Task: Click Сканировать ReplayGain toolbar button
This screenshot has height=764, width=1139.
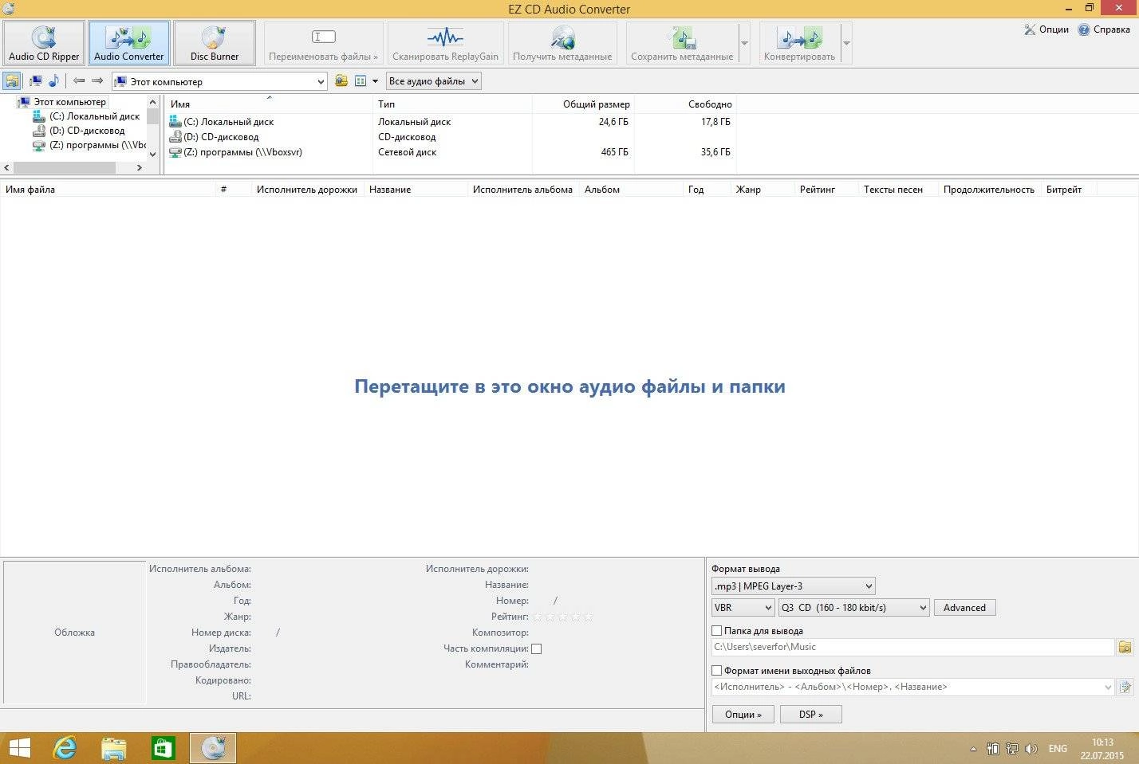Action: click(445, 43)
